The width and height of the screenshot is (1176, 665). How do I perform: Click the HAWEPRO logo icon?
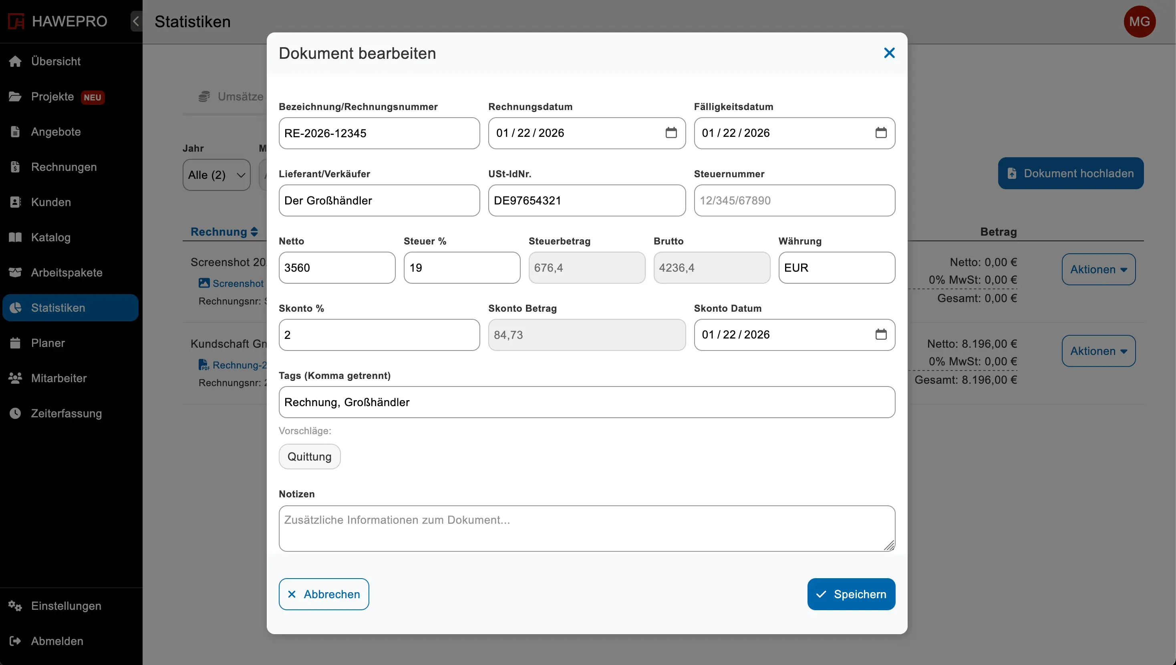(16, 21)
